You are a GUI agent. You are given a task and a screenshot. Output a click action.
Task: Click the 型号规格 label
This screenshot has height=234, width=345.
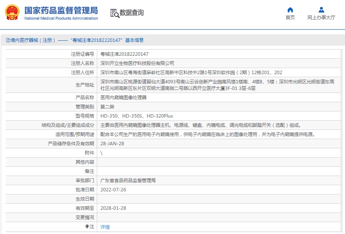[x=85, y=116]
